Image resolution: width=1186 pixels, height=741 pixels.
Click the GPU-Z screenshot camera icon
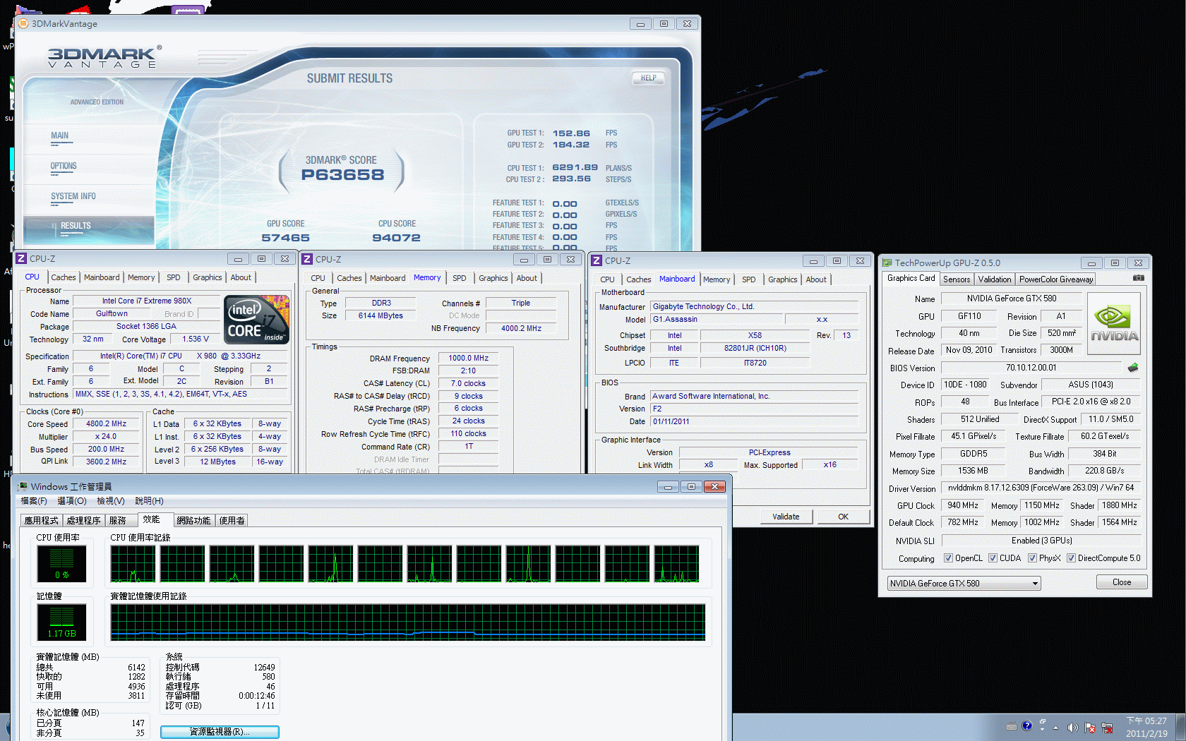pos(1138,278)
